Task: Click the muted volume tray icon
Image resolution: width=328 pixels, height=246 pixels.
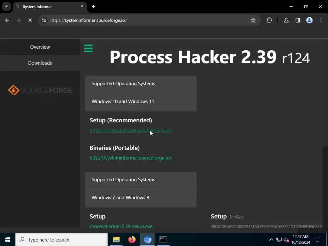Action: pyautogui.click(x=286, y=240)
